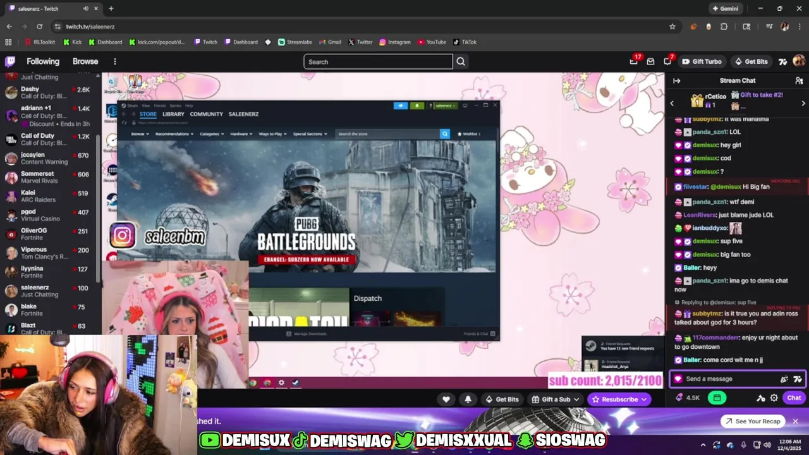Image resolution: width=809 pixels, height=455 pixels.
Task: Open the Whispers inbox icon
Action: tap(650, 61)
